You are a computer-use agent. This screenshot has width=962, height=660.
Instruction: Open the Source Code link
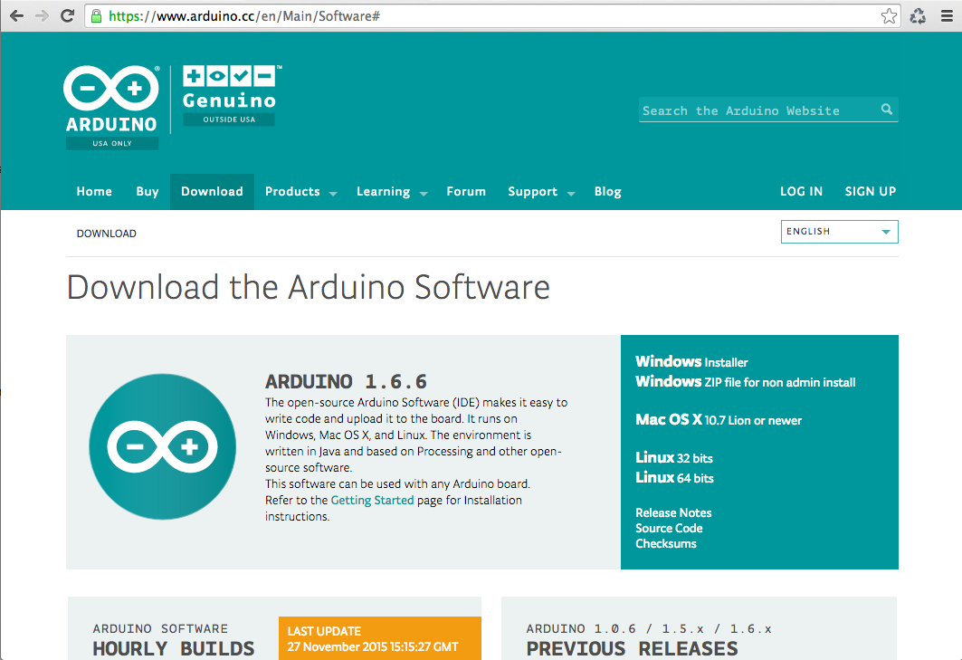(x=670, y=528)
